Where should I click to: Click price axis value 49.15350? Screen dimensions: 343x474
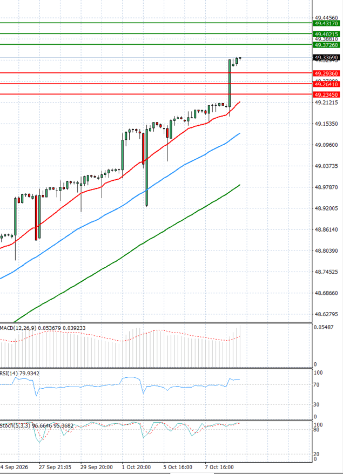click(x=326, y=124)
